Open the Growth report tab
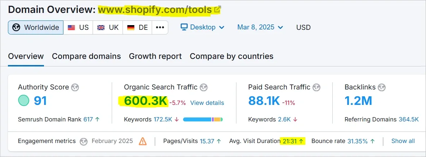426x157 pixels. pos(155,56)
